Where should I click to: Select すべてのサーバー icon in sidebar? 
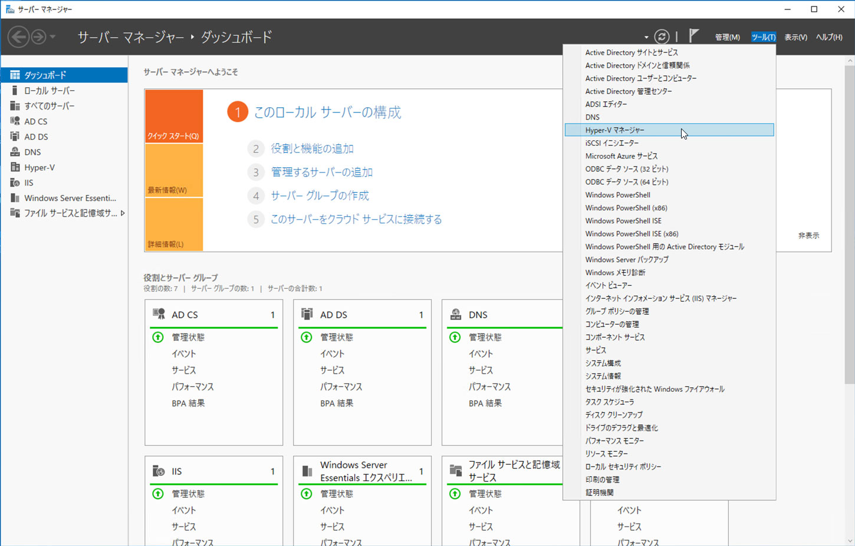point(15,105)
